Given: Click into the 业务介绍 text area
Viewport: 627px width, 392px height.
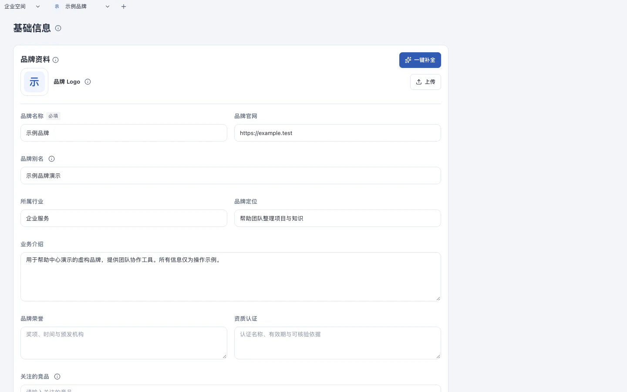Looking at the screenshot, I should (231, 277).
